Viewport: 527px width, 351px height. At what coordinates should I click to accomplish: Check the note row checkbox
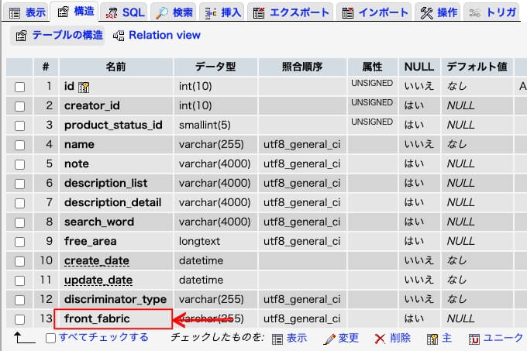point(20,164)
